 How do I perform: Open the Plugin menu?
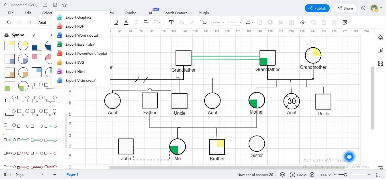[x=204, y=13]
